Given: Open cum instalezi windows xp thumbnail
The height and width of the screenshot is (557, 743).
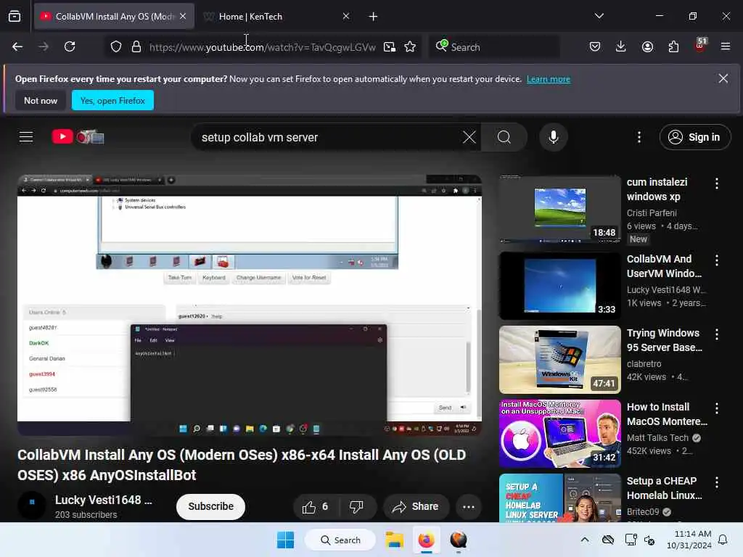Looking at the screenshot, I should tap(559, 208).
